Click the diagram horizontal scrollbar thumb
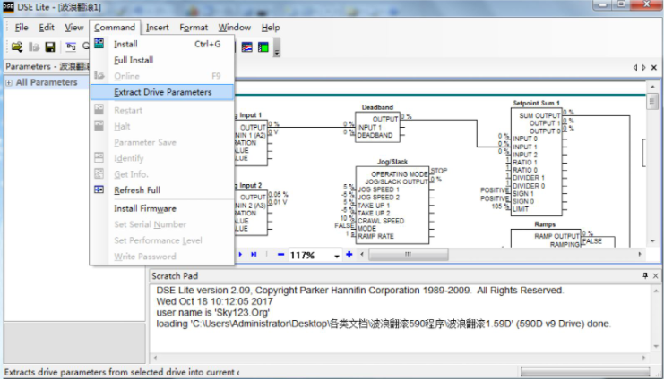This screenshot has width=664, height=379. tap(408, 255)
